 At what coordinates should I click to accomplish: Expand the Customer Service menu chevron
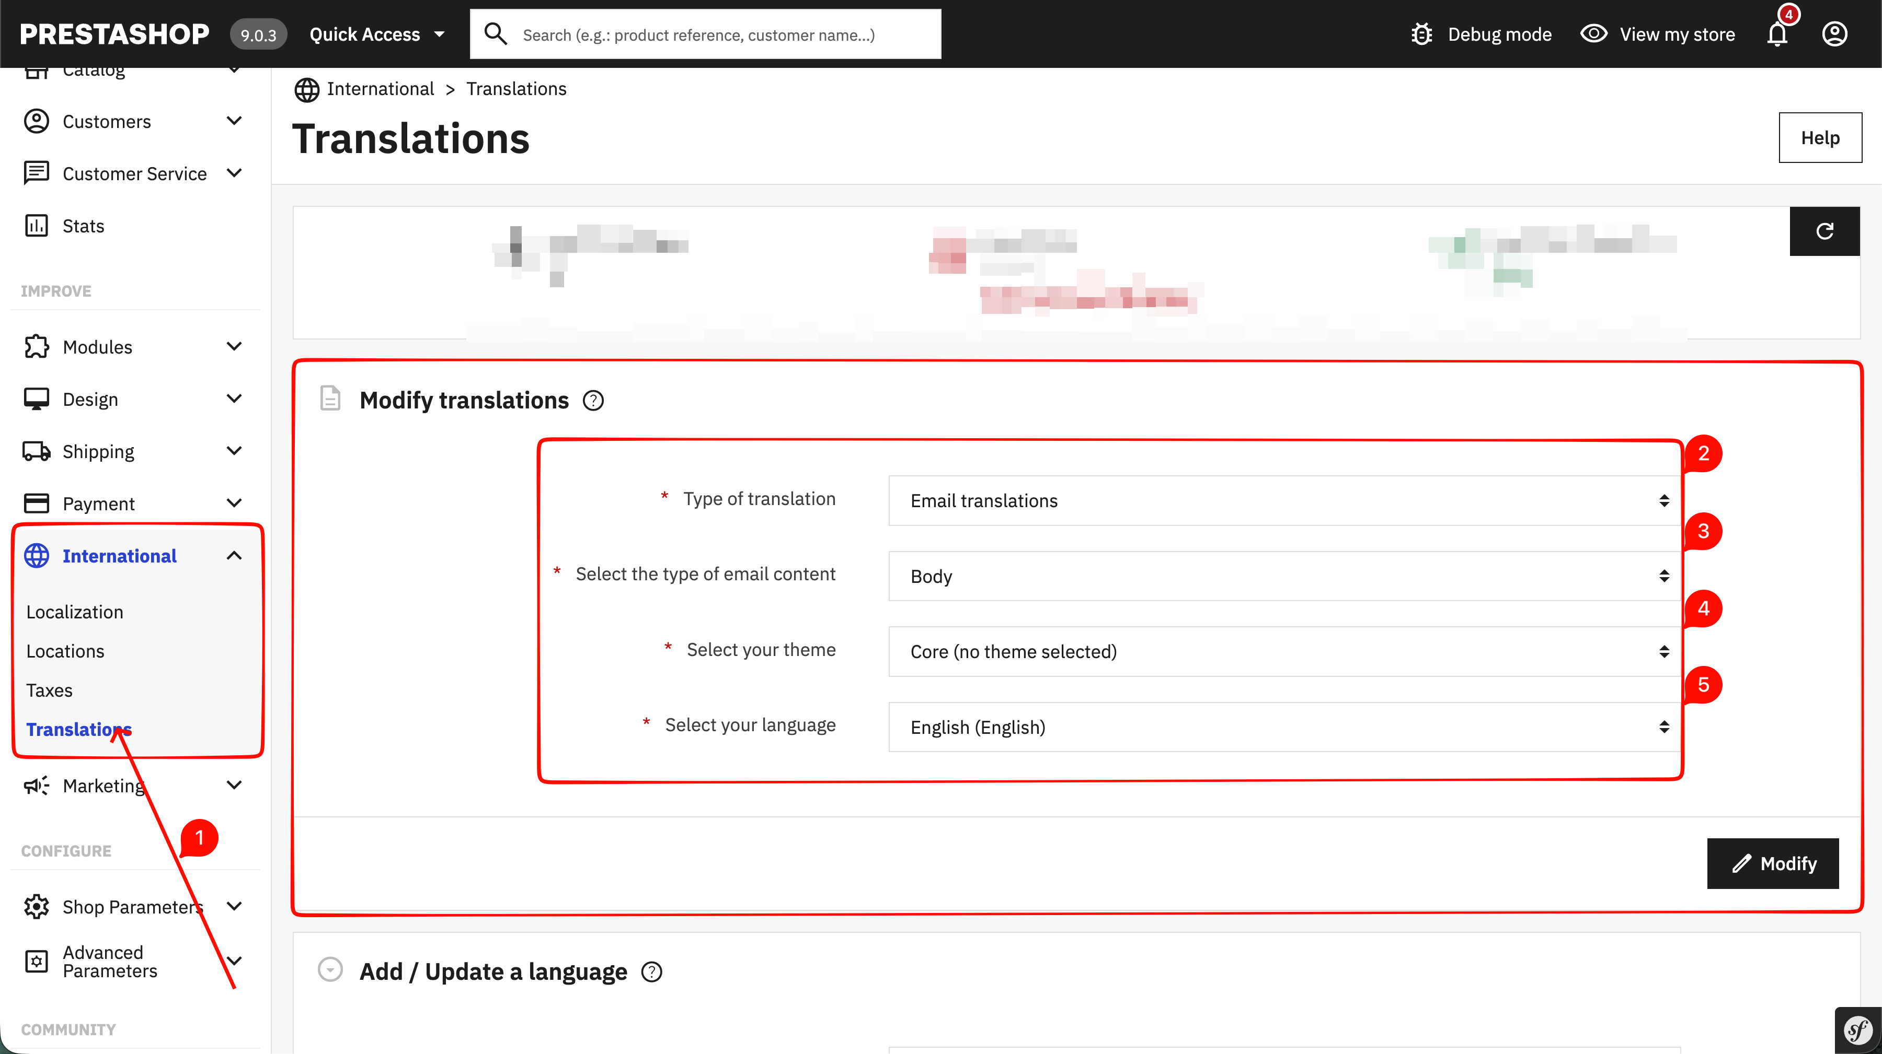click(x=234, y=173)
